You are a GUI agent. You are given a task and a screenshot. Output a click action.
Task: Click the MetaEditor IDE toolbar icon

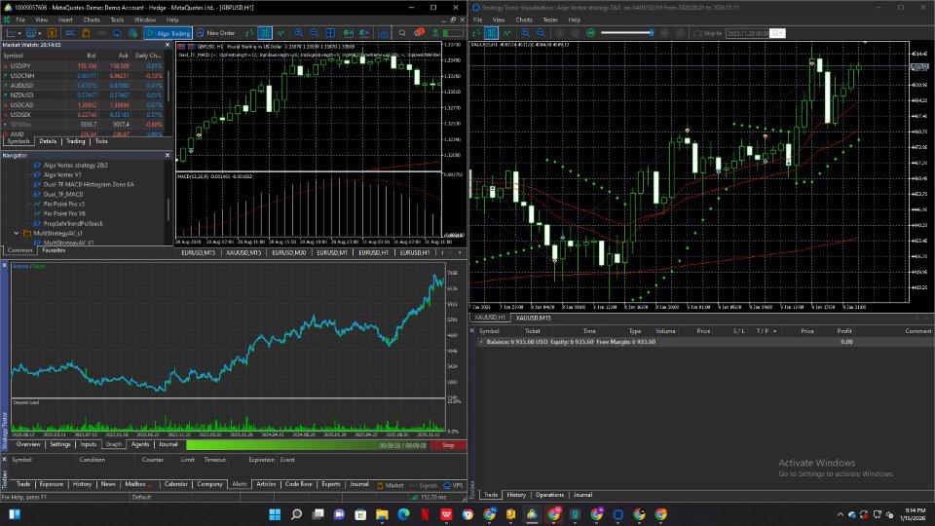click(70, 33)
